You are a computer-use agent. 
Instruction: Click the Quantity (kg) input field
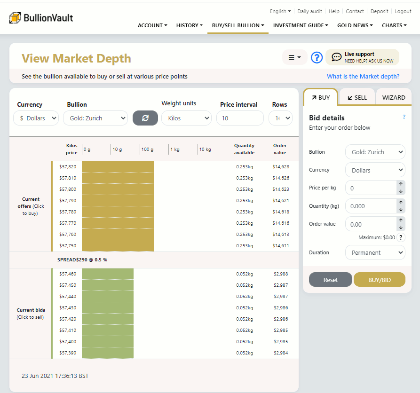pyautogui.click(x=371, y=206)
